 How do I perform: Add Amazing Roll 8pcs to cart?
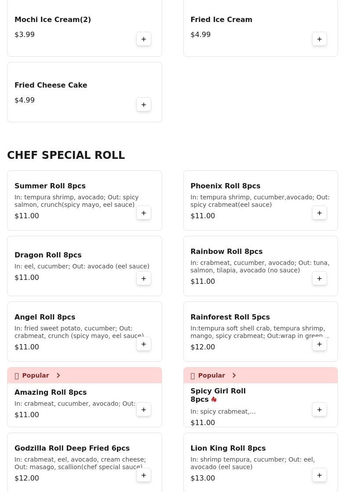tap(144, 410)
